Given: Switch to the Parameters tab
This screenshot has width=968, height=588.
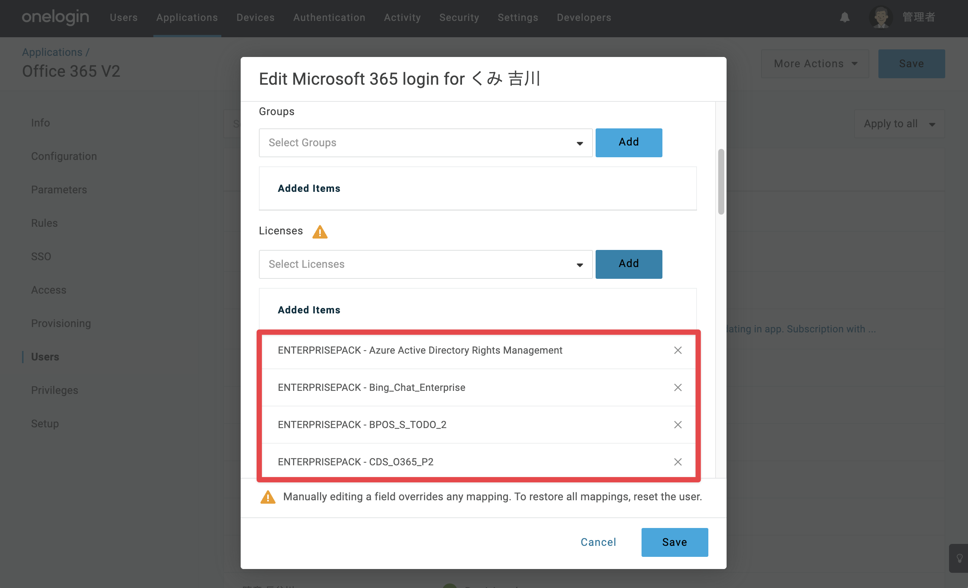Looking at the screenshot, I should tap(59, 190).
